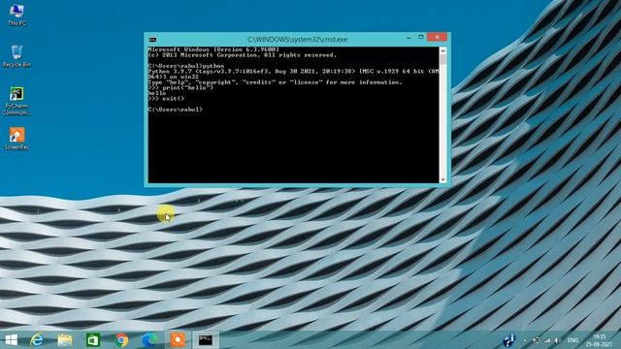Click the cmd scrollbar down arrow

442,179
